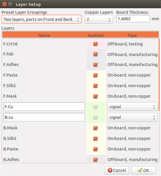
Task: Click the B.Adhes layer name
Action: pos(11,160)
